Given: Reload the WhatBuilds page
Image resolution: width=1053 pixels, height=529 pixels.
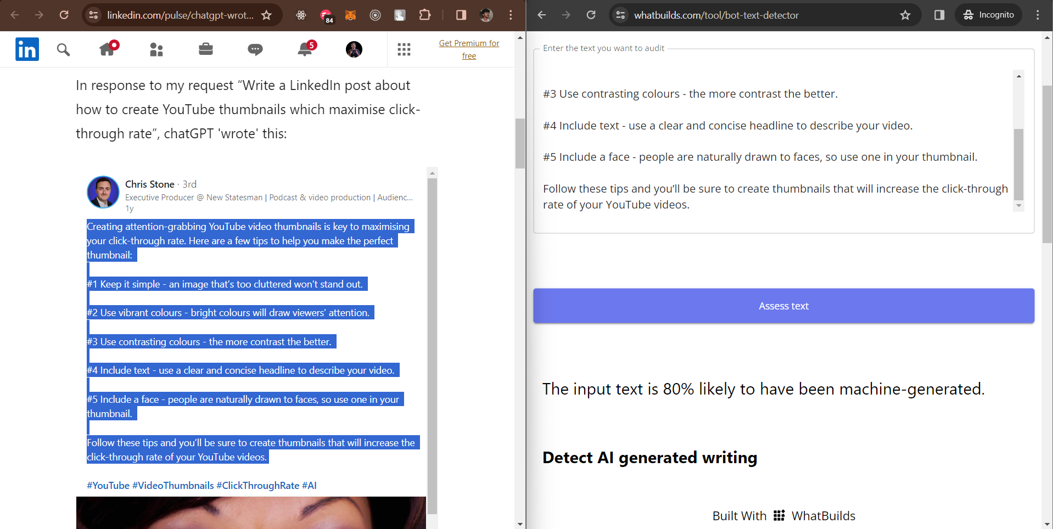Looking at the screenshot, I should 591,15.
